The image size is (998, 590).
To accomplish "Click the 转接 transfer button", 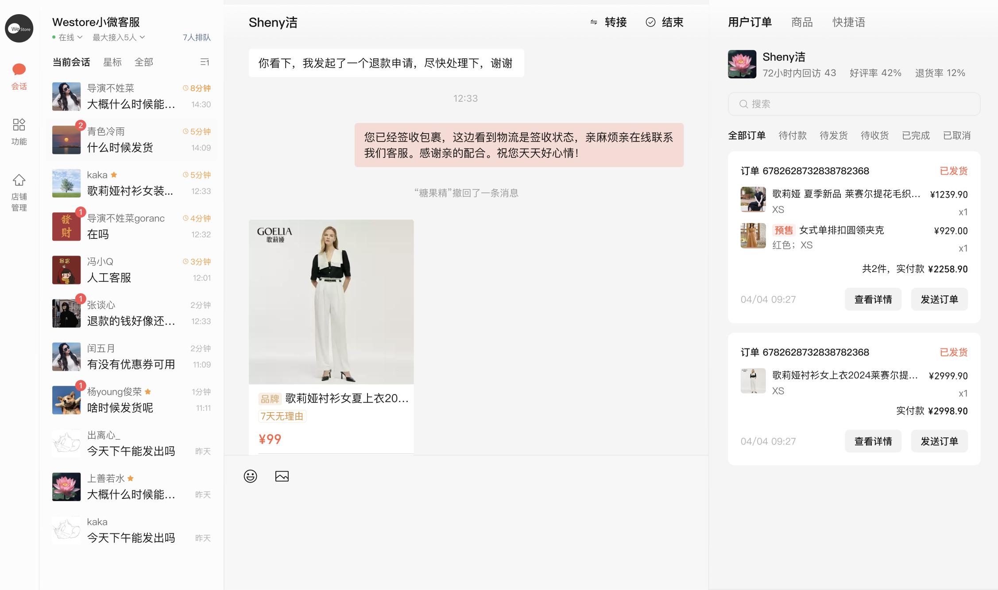I will point(608,22).
